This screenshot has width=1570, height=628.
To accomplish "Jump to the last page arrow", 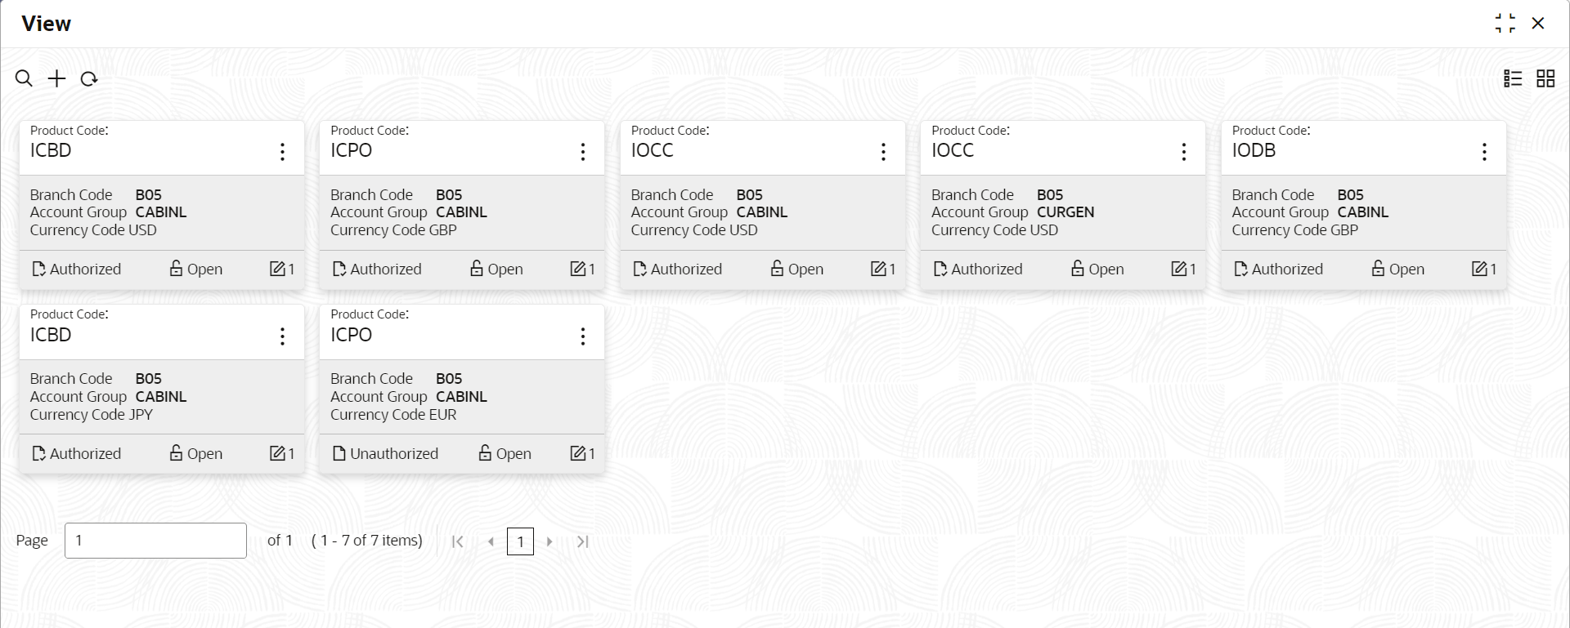I will (x=582, y=541).
